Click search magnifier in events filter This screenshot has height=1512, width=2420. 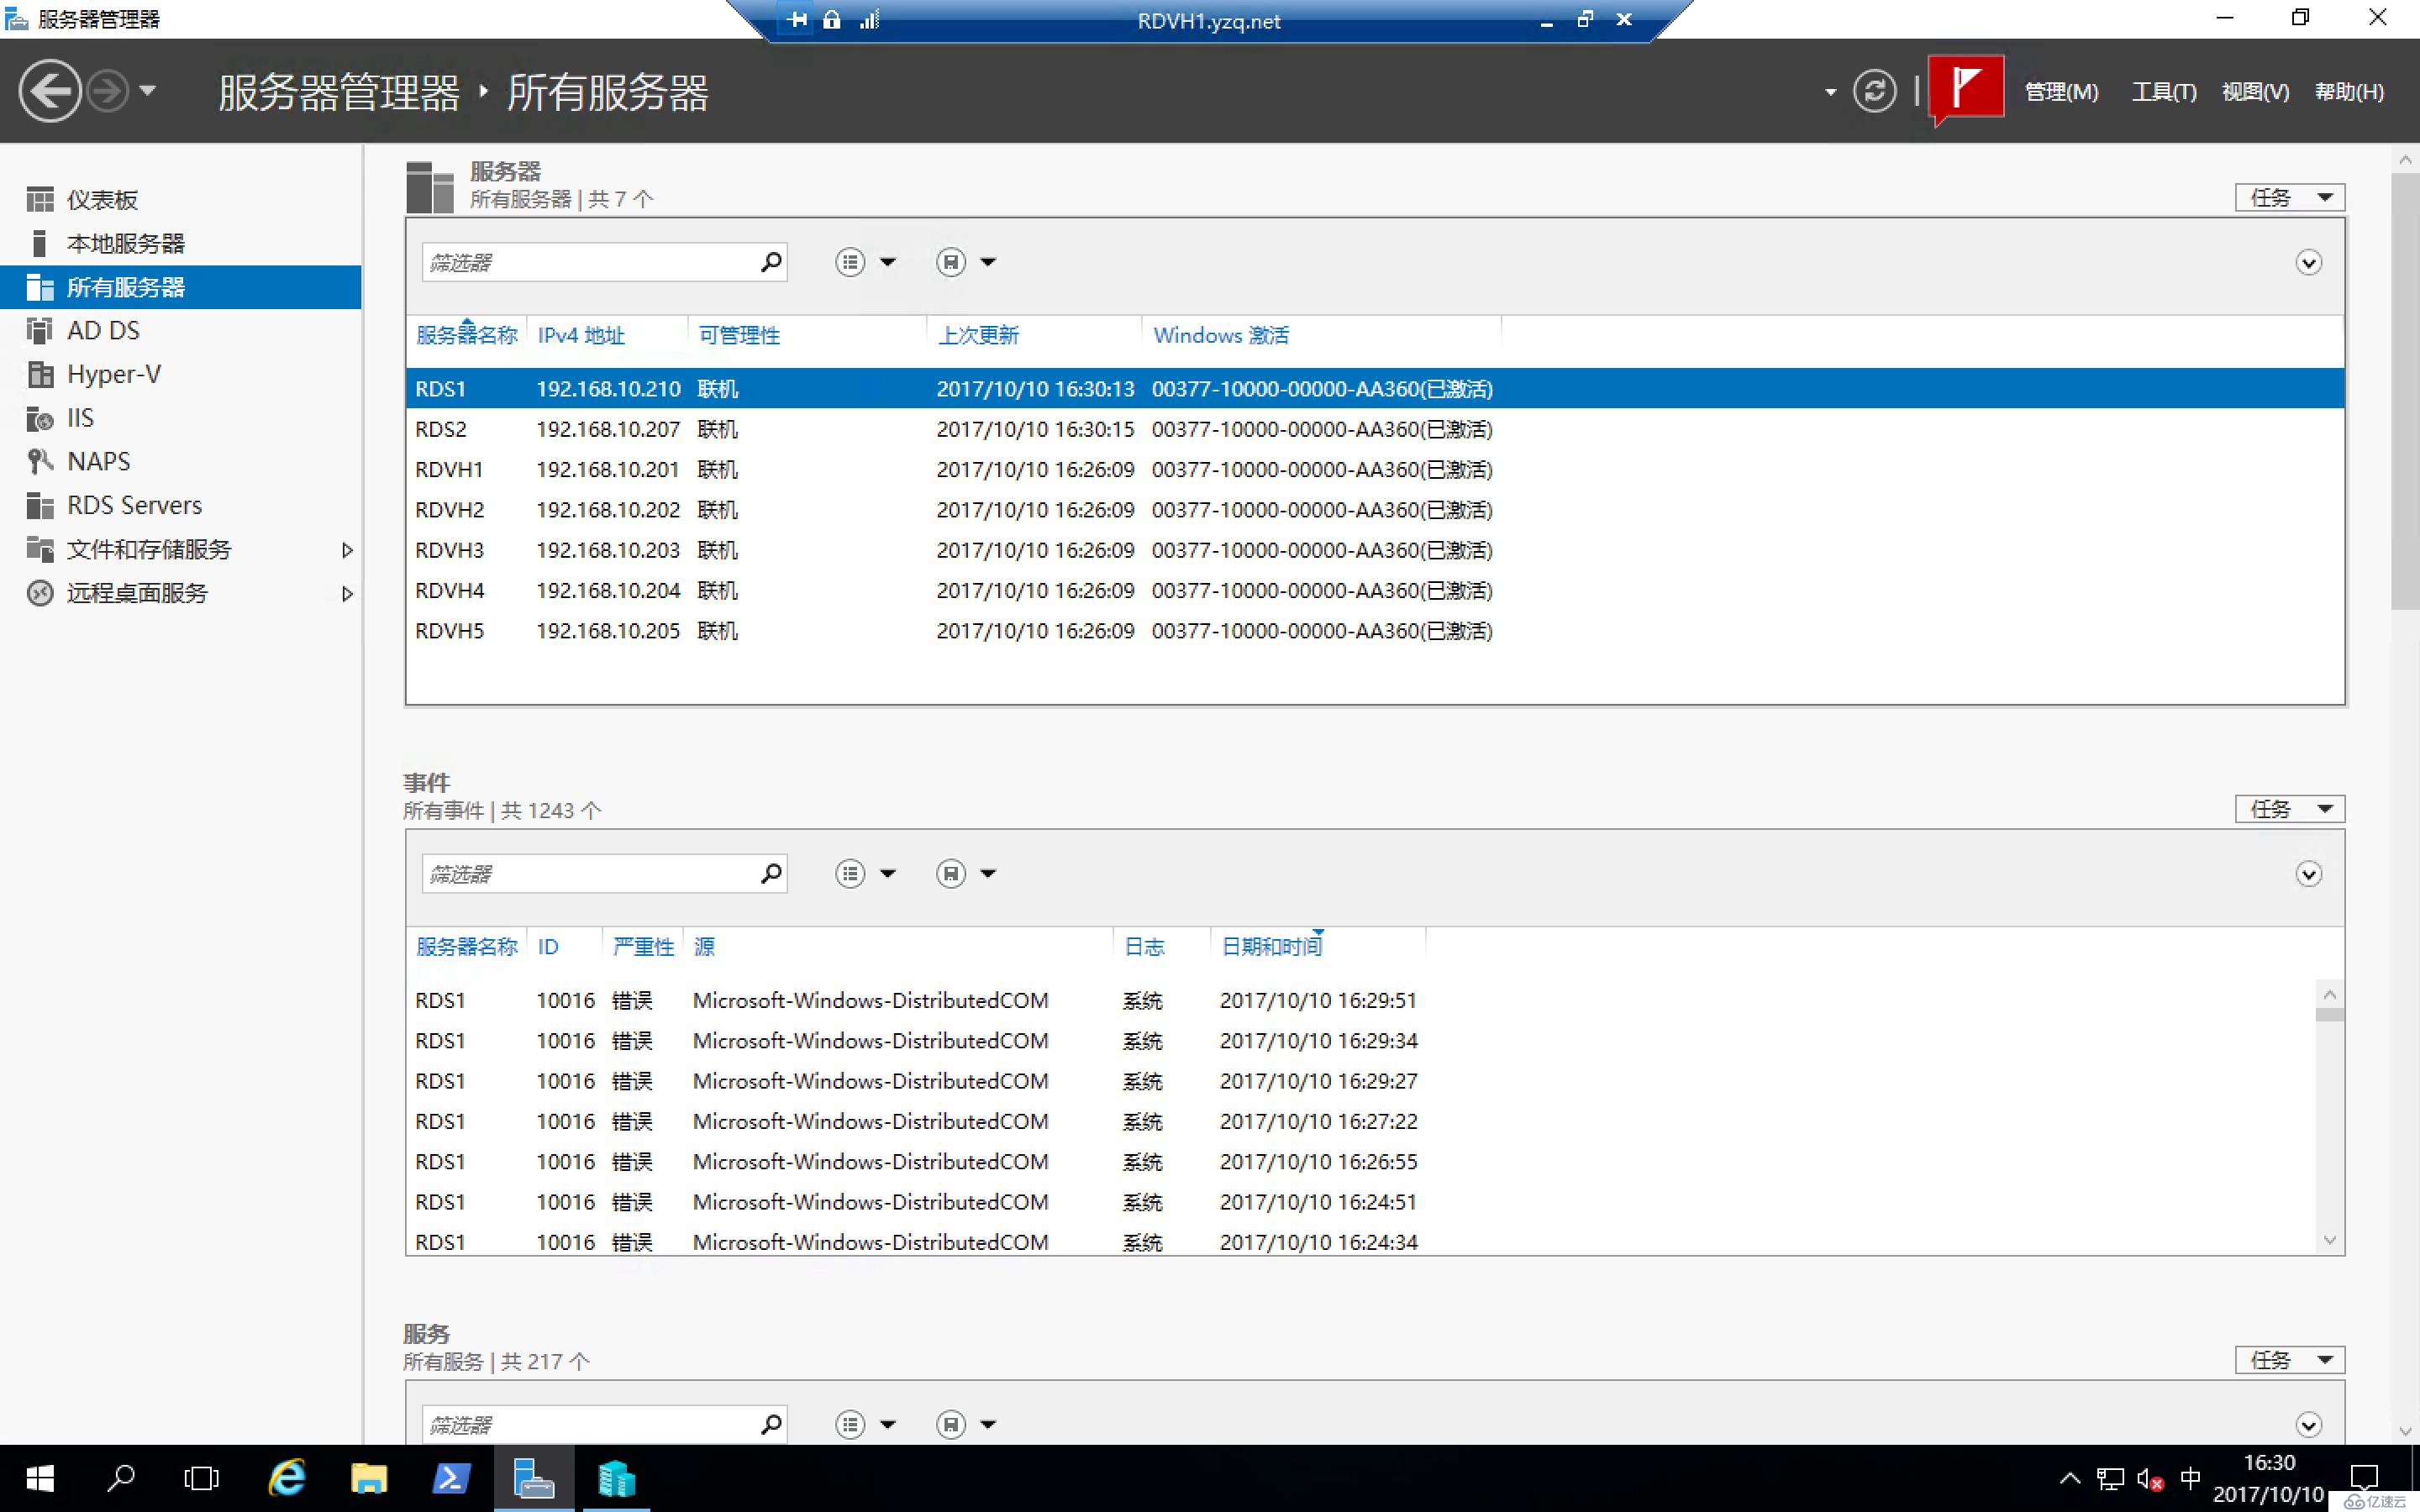(771, 874)
